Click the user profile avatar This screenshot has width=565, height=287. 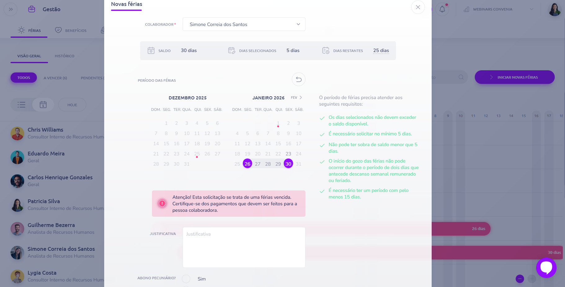(554, 9)
